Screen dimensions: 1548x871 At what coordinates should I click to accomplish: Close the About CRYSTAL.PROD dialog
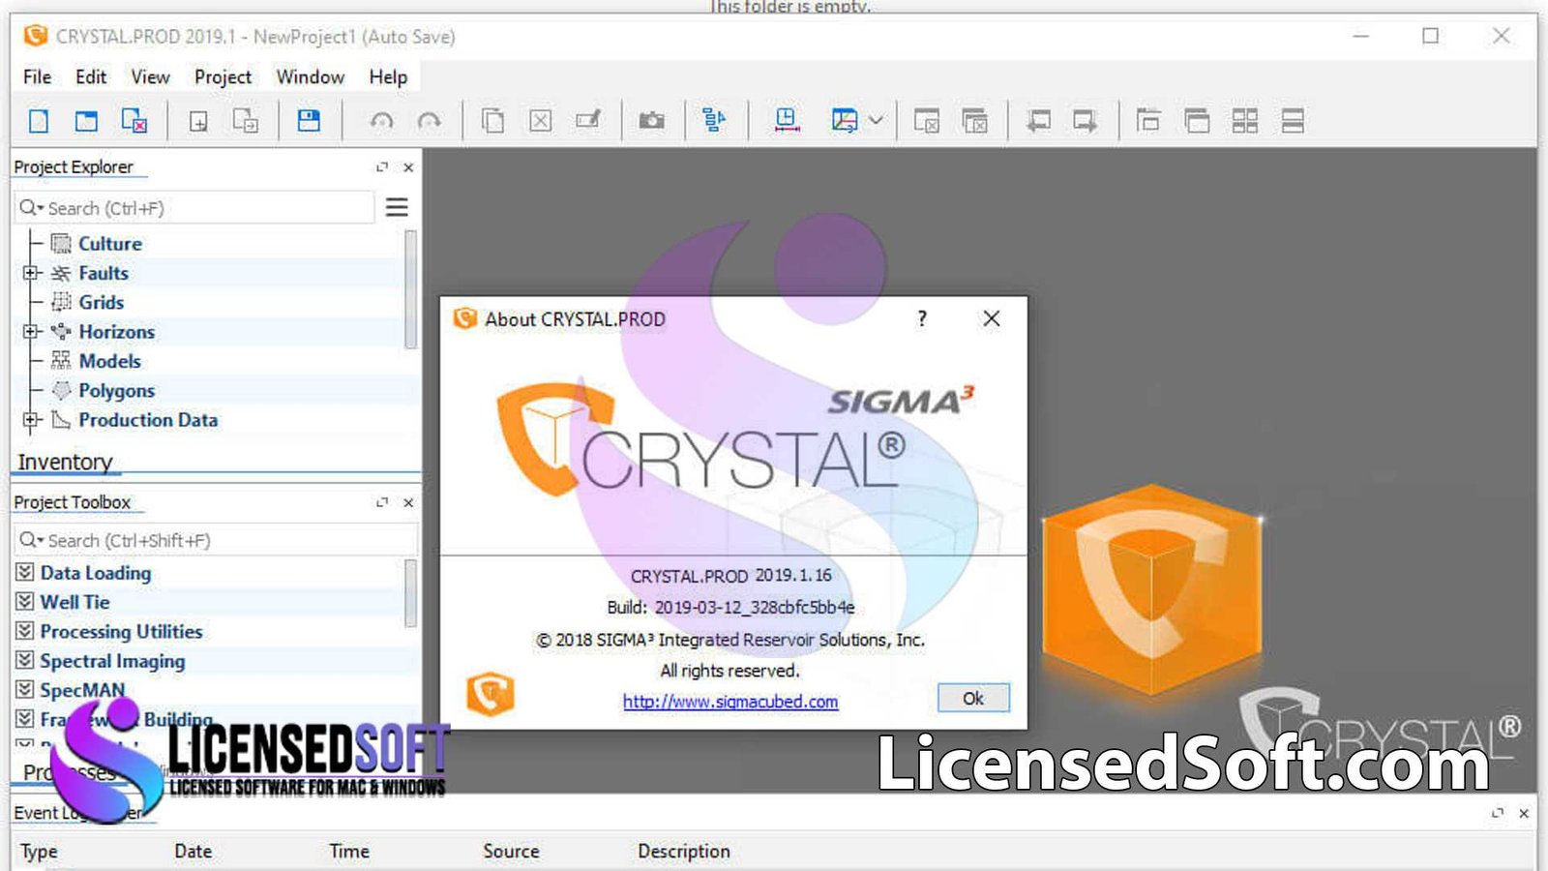point(992,318)
